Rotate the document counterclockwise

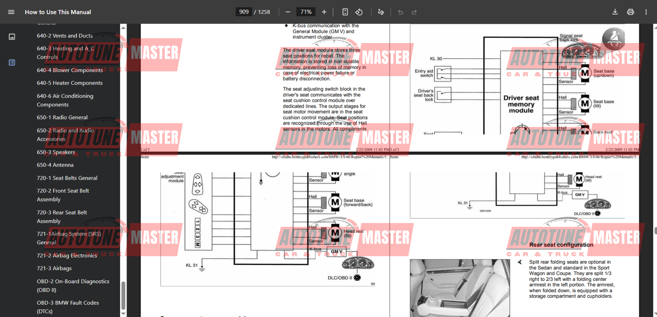359,12
